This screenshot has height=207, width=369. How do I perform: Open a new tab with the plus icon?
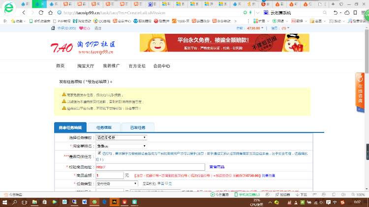(333, 4)
